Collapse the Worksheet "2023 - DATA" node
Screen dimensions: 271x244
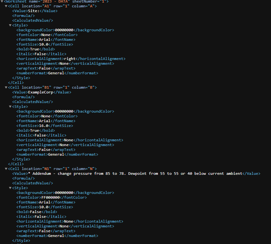pyautogui.click(x=2, y=1)
